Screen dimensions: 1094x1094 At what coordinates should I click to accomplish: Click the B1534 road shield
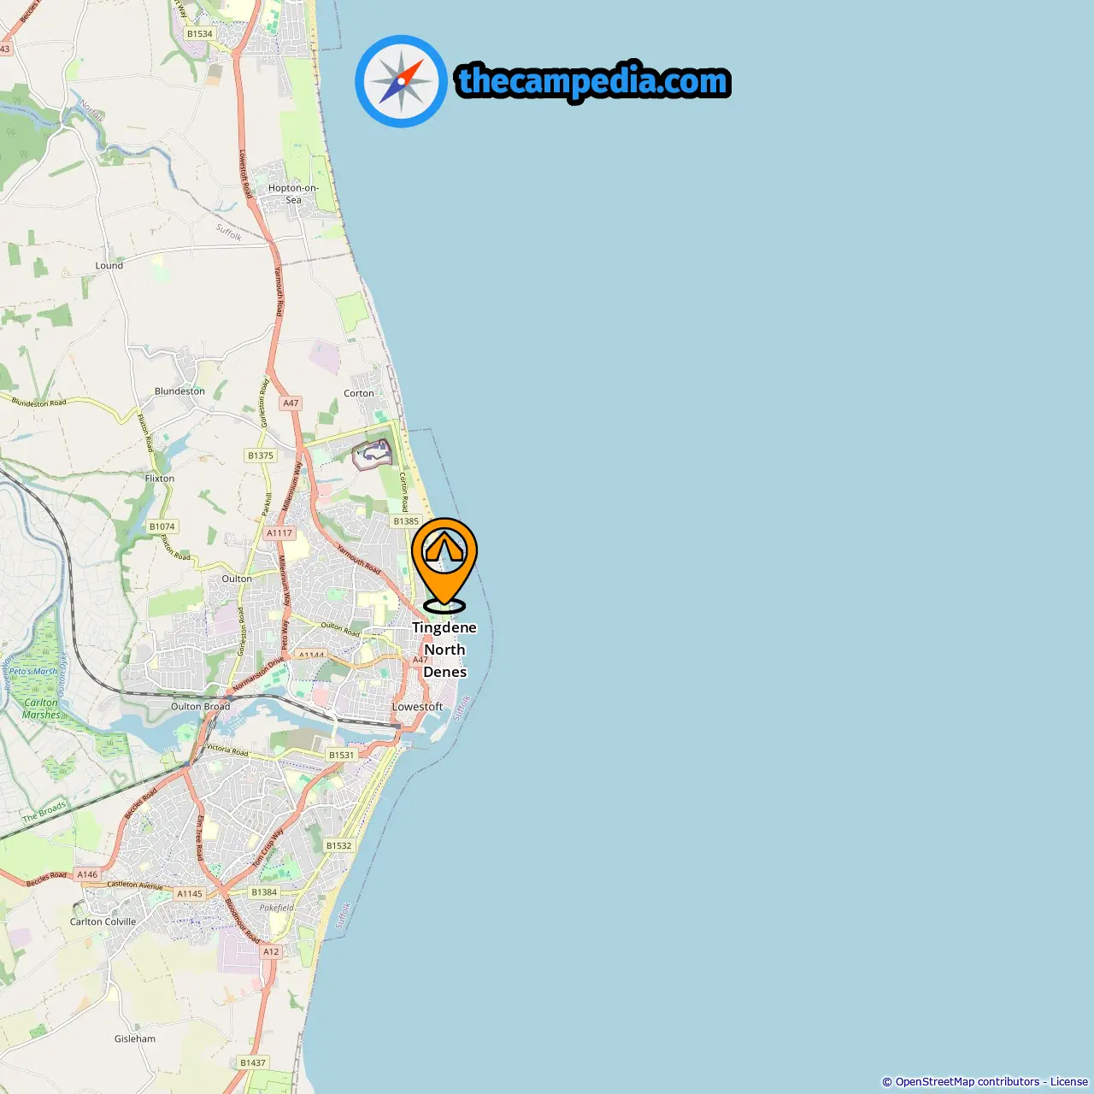(x=200, y=34)
